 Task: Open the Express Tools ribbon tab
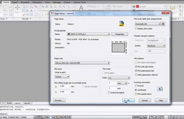click(x=79, y=2)
